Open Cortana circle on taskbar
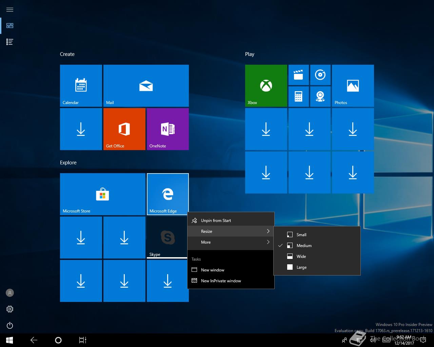Screen dimensions: 434x347 [x=58, y=340]
